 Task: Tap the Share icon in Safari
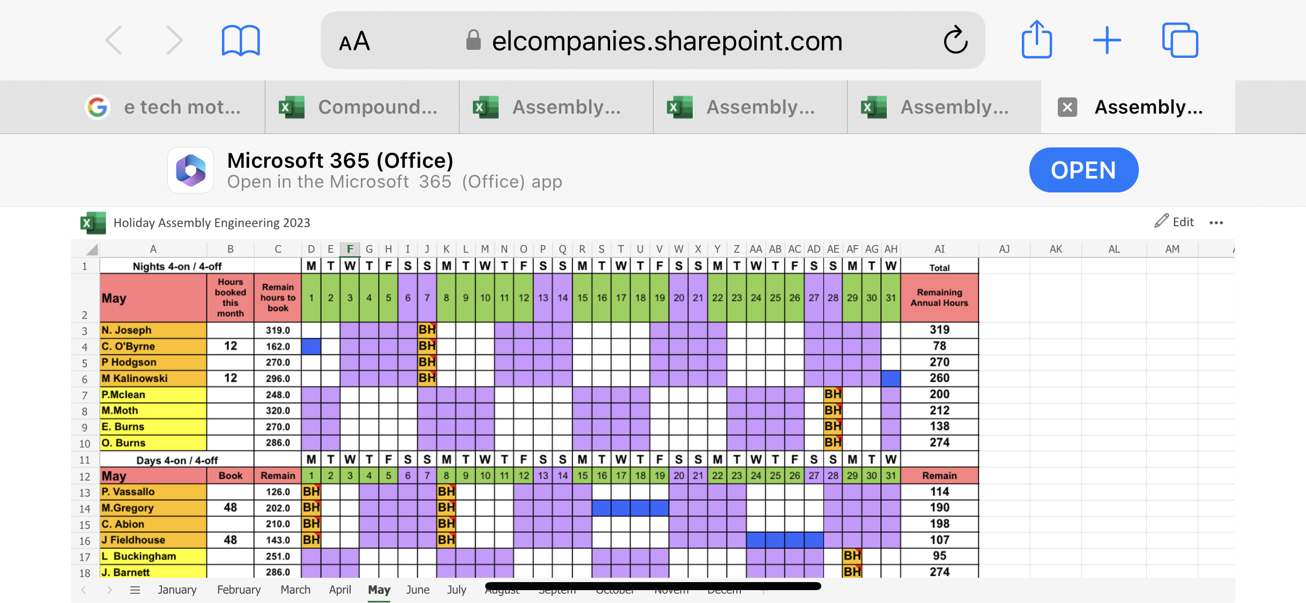click(1036, 40)
